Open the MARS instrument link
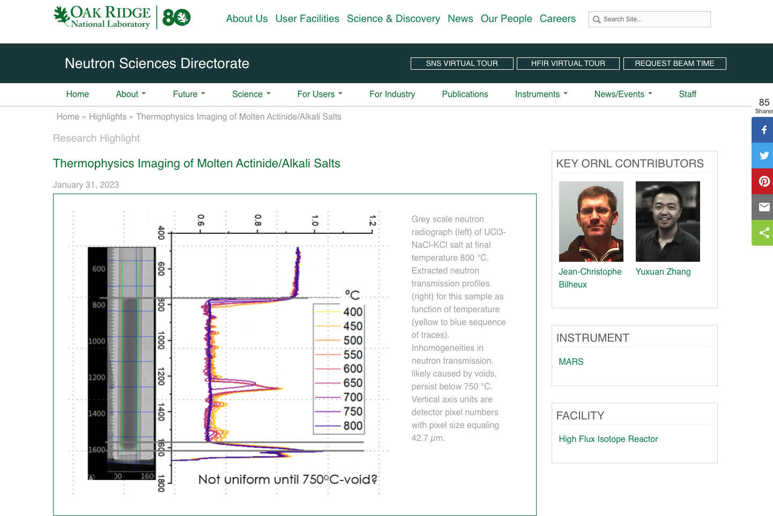 click(x=571, y=362)
